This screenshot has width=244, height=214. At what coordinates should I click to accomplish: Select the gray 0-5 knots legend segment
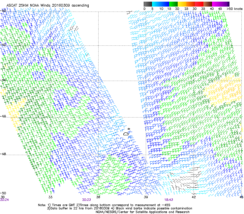point(148,4)
